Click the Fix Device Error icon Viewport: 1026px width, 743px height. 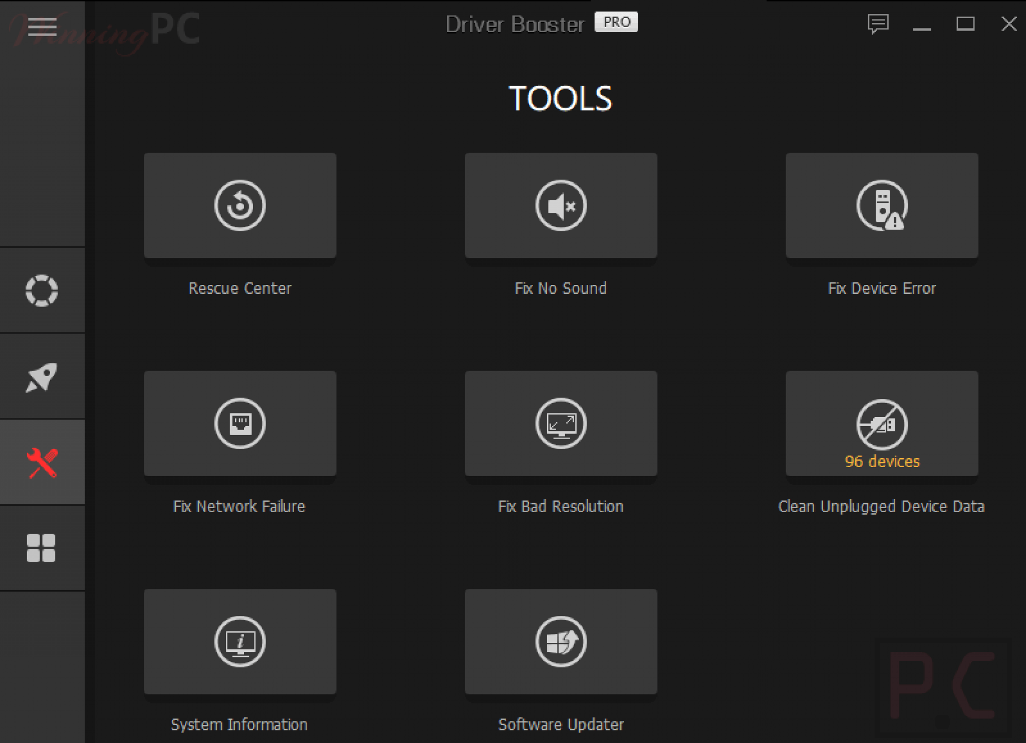(882, 205)
